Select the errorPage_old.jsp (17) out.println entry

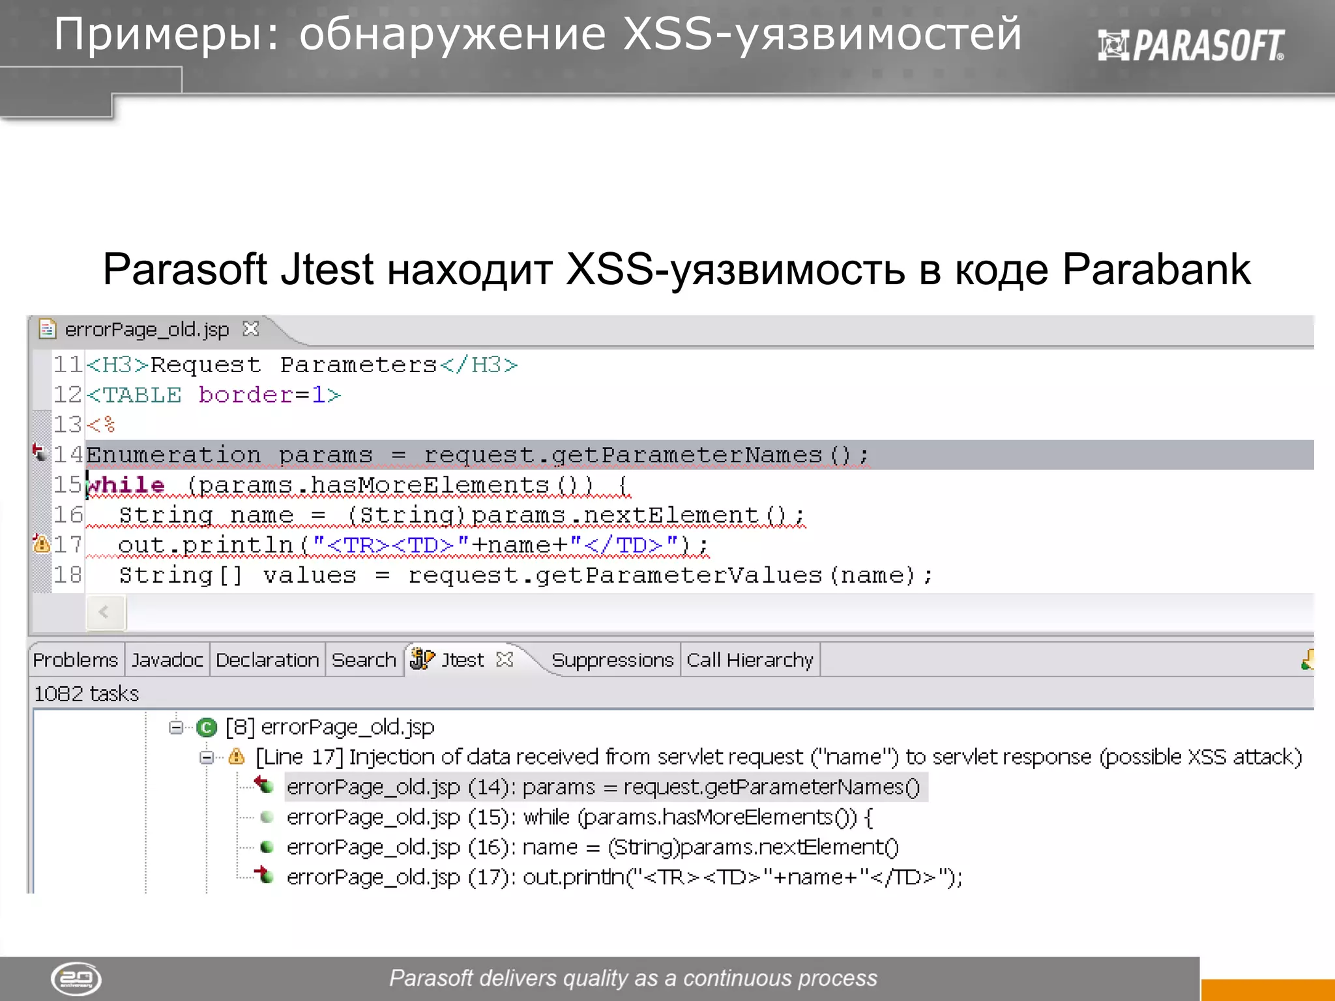(x=624, y=877)
